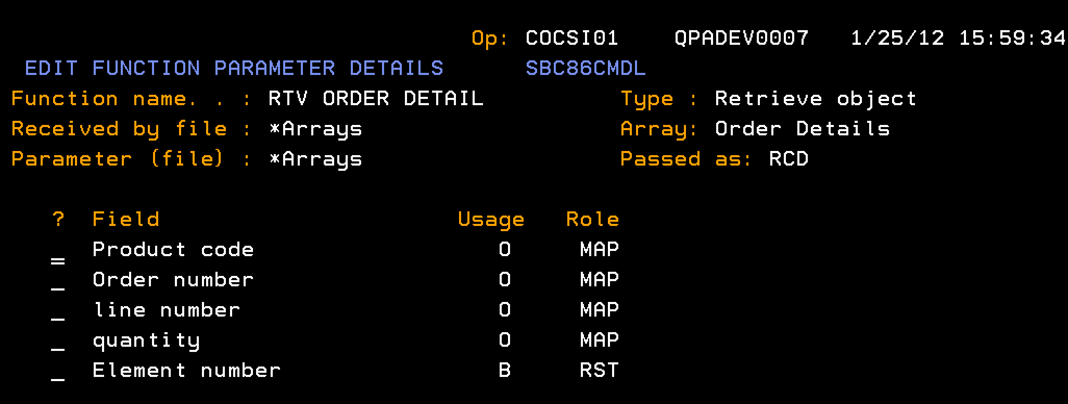Click the selection field beside line number
1068x404 pixels.
click(58, 311)
